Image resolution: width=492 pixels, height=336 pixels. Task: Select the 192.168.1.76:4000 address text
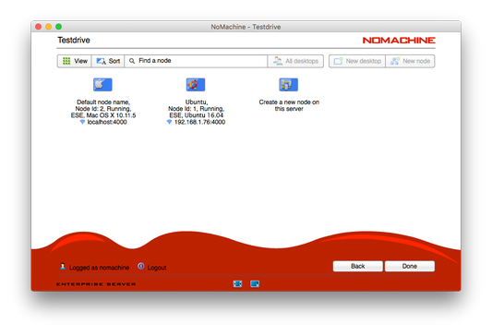click(x=199, y=122)
